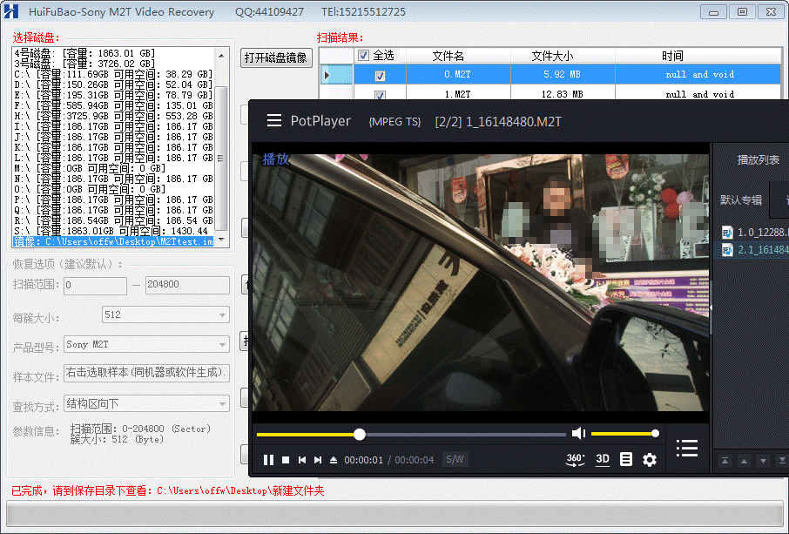The height and width of the screenshot is (534, 789).
Task: Toggle 3D video mode in PotPlayer
Action: [x=603, y=459]
